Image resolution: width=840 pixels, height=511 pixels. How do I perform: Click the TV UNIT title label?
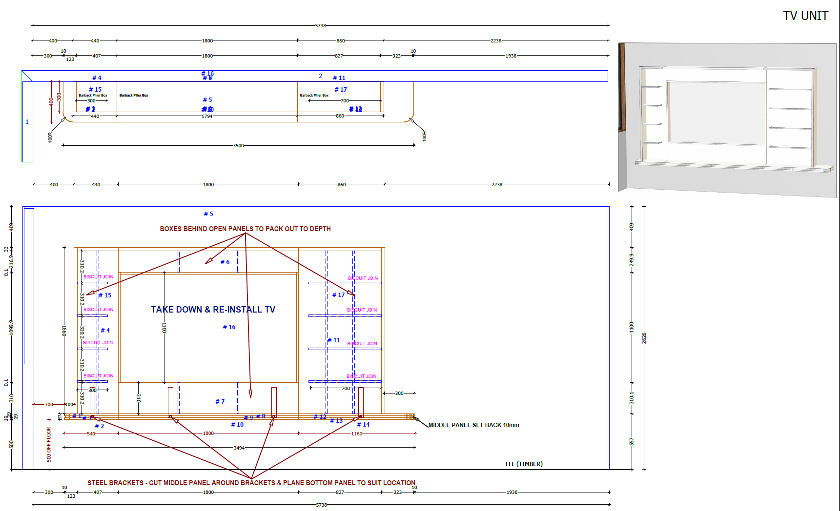click(x=806, y=15)
